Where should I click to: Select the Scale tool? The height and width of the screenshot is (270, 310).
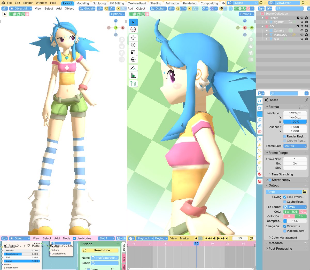coord(133,52)
